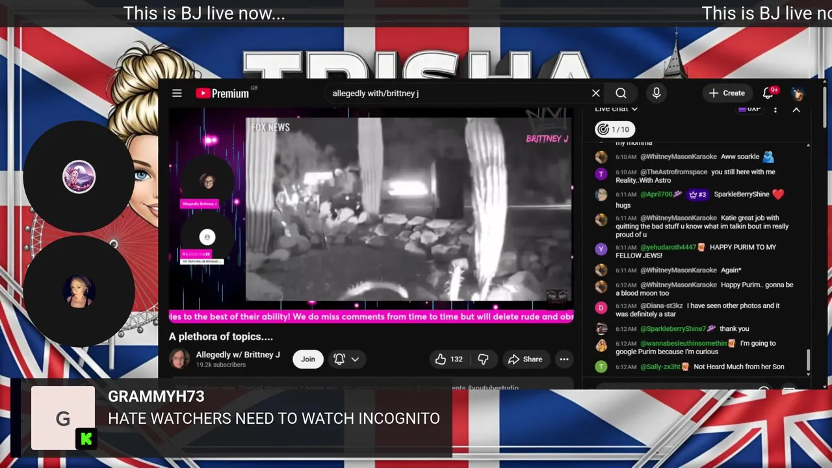The width and height of the screenshot is (832, 468).
Task: Open the Allegedly w/ Brittney J channel avatar
Action: tap(179, 359)
